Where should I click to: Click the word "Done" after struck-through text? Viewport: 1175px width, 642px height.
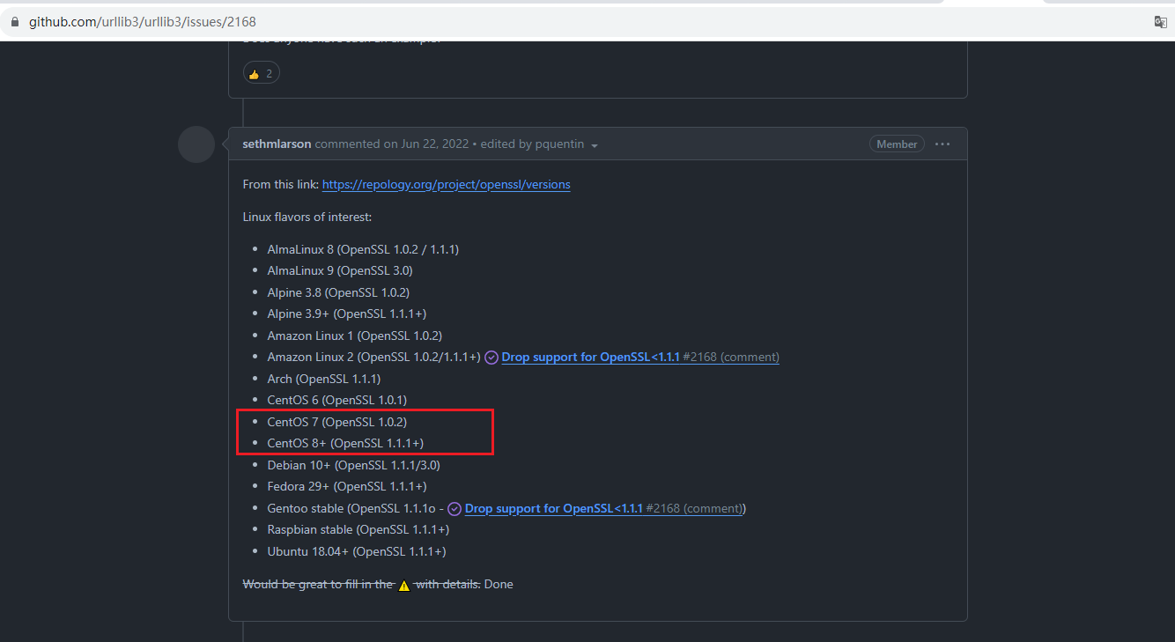coord(499,585)
